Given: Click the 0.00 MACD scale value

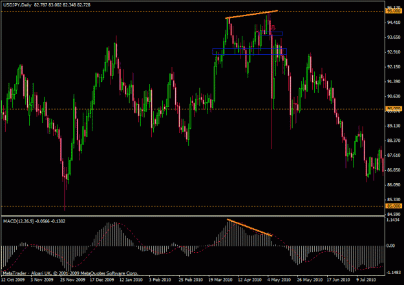Looking at the screenshot, I should (391, 246).
